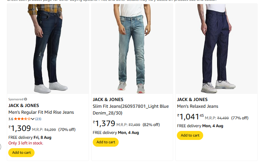Add the Men's Relaxed Jeans to cart
Viewport: 258px width, 162px height.
(190, 135)
